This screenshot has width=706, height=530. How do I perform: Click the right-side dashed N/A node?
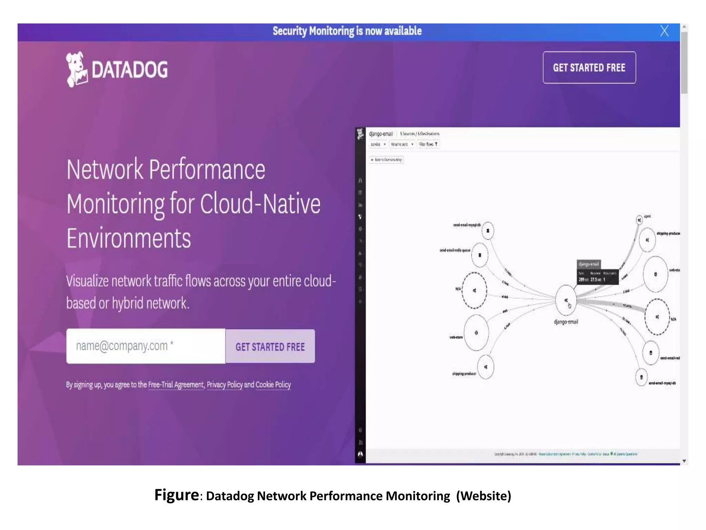pos(657,317)
